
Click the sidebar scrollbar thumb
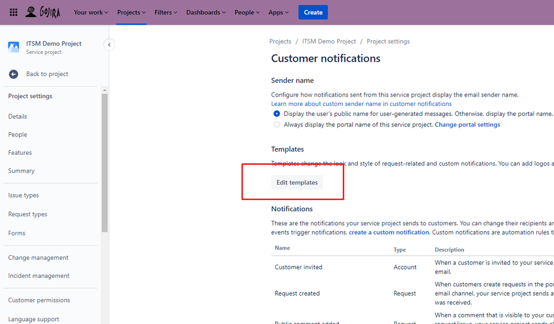click(x=105, y=163)
